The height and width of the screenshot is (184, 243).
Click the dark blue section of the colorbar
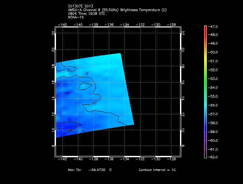(205, 129)
